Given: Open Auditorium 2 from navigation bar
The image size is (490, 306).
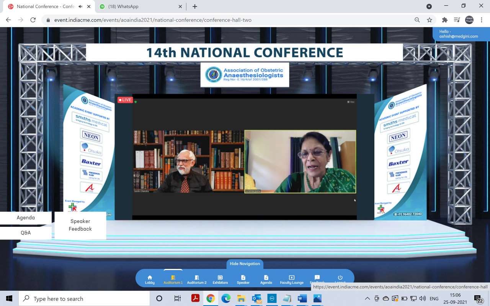Looking at the screenshot, I should click(197, 280).
